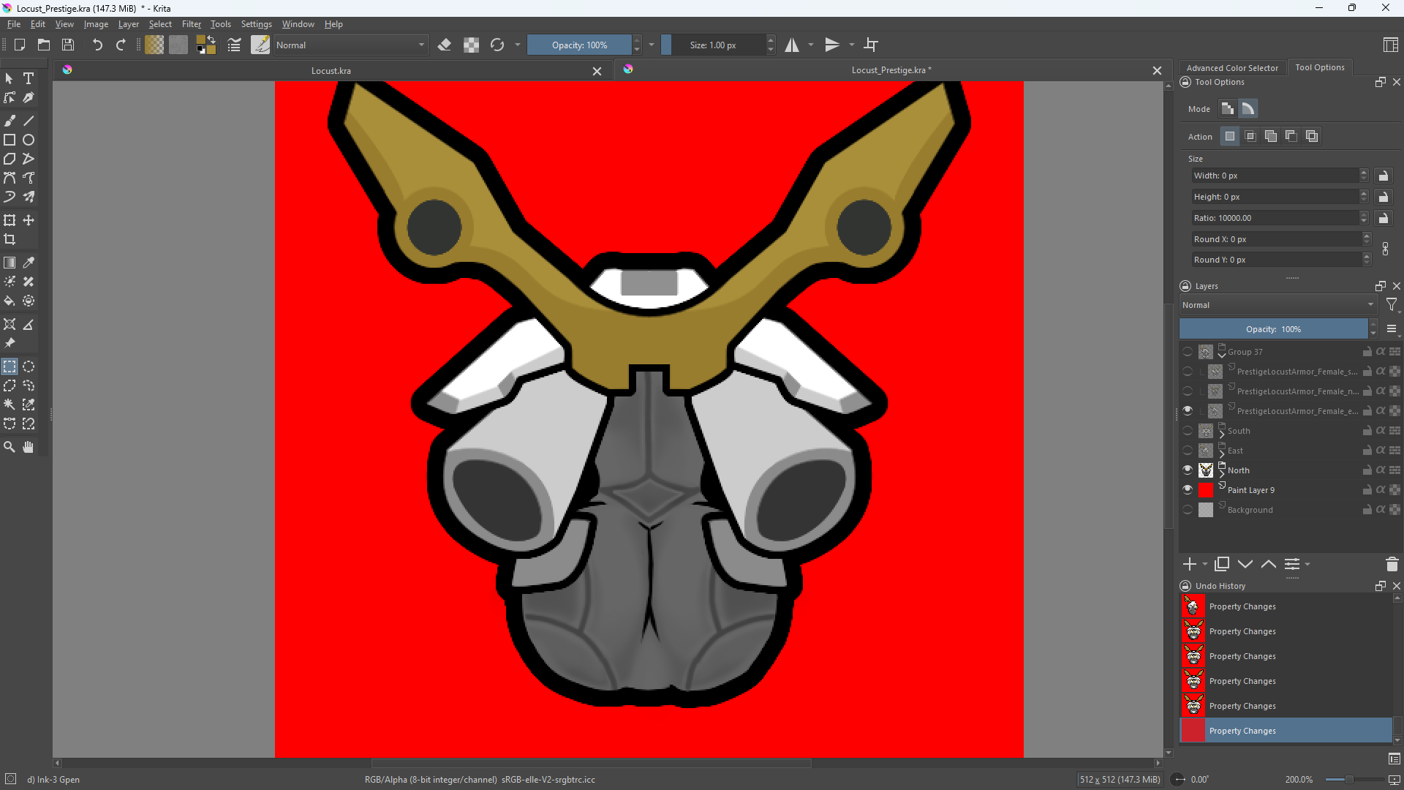Open the layer blending mode dropdown
Image resolution: width=1404 pixels, height=790 pixels.
[x=1277, y=305]
